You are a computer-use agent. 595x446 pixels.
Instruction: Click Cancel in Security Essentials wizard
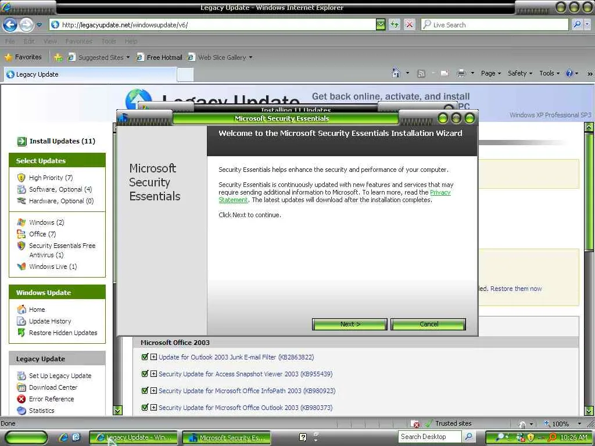click(x=428, y=324)
